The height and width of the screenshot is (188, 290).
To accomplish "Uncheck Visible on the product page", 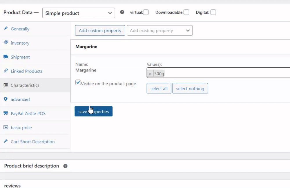I will tap(78, 83).
